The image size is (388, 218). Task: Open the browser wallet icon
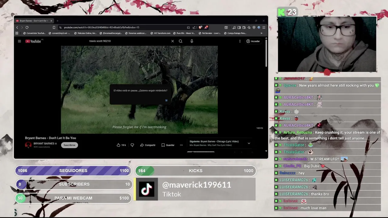coord(244,27)
